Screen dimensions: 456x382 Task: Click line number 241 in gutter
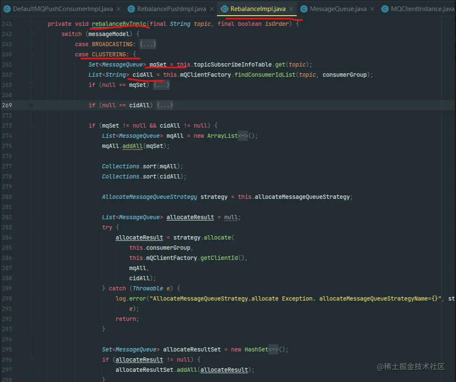point(7,24)
